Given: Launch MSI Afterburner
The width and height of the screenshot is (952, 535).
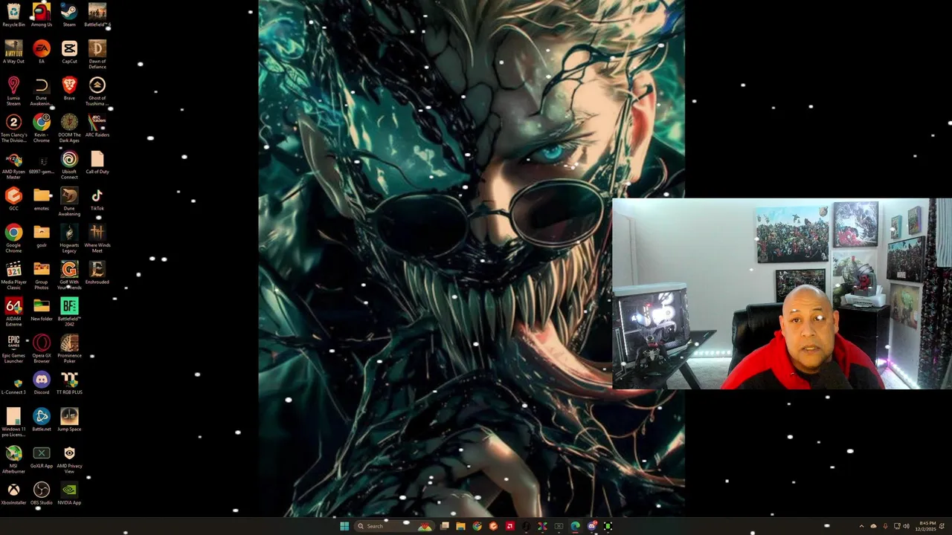Looking at the screenshot, I should (13, 460).
